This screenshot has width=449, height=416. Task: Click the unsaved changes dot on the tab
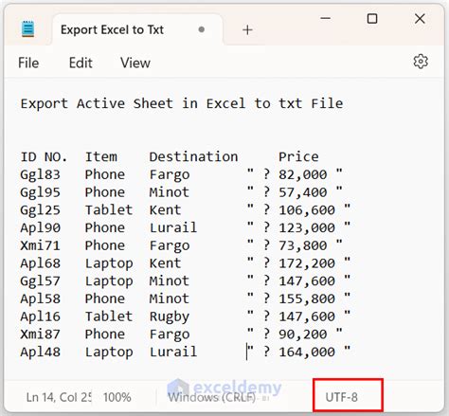(x=202, y=29)
